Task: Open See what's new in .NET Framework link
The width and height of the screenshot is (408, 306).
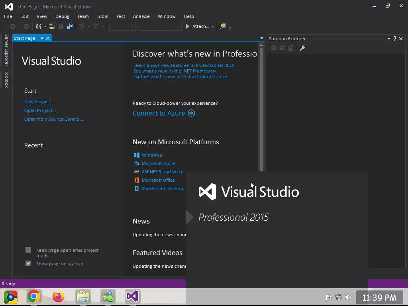Action: point(175,71)
